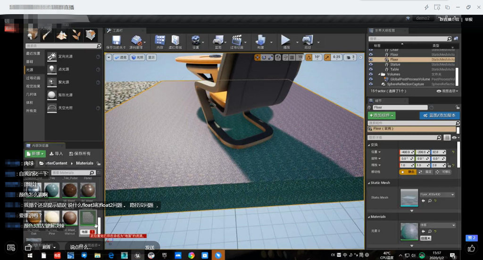Select Static (静态) mobility option

[x=408, y=172]
